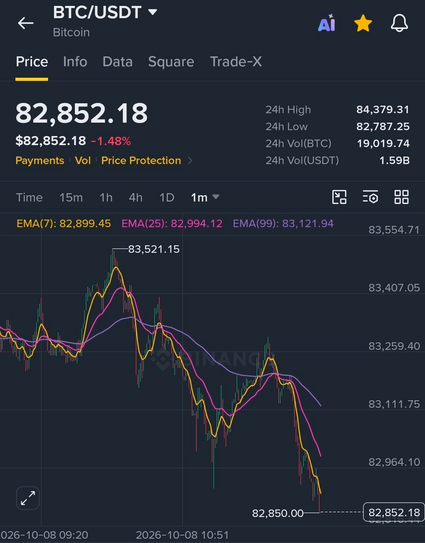The image size is (425, 543).
Task: Tap the 24h Vol(BTC) value 19,019.74
Action: click(383, 144)
